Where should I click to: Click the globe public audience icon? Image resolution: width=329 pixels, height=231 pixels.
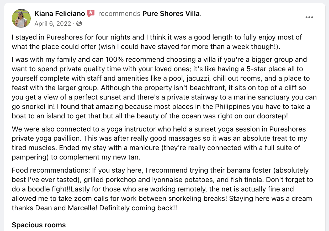(x=79, y=24)
